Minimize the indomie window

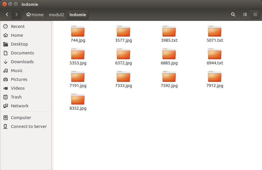click(x=10, y=4)
